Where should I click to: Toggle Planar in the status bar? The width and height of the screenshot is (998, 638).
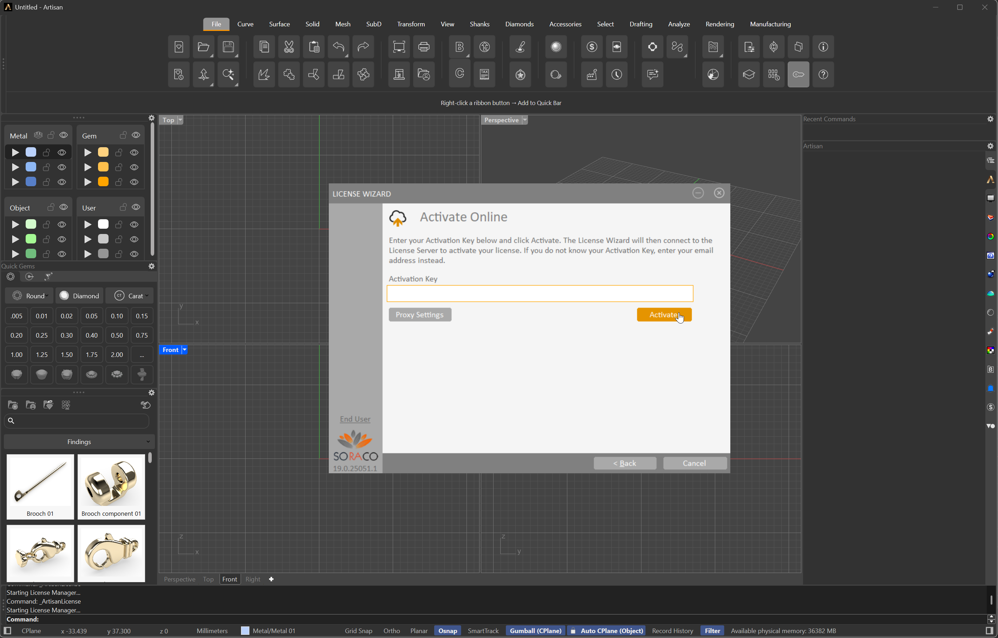tap(419, 631)
